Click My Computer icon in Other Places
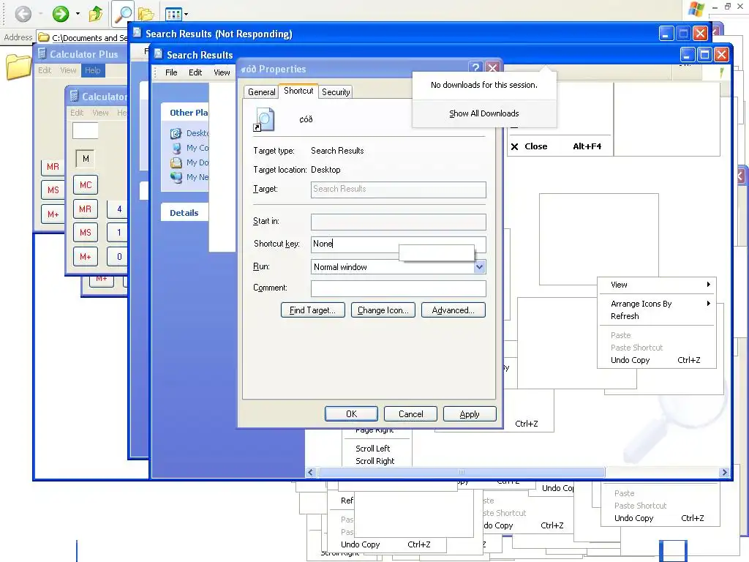This screenshot has width=749, height=562. [x=176, y=148]
